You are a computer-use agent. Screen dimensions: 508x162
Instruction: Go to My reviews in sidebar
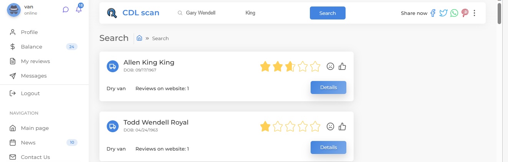click(x=35, y=61)
